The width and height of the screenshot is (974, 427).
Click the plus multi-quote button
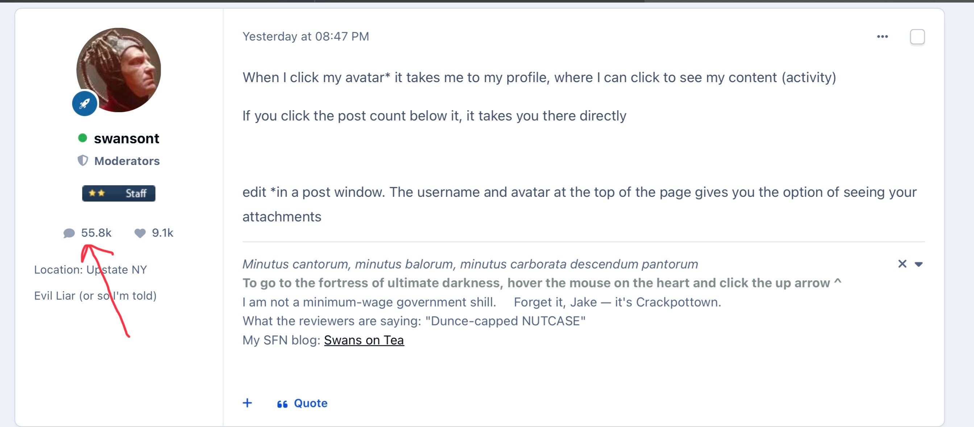(x=247, y=403)
